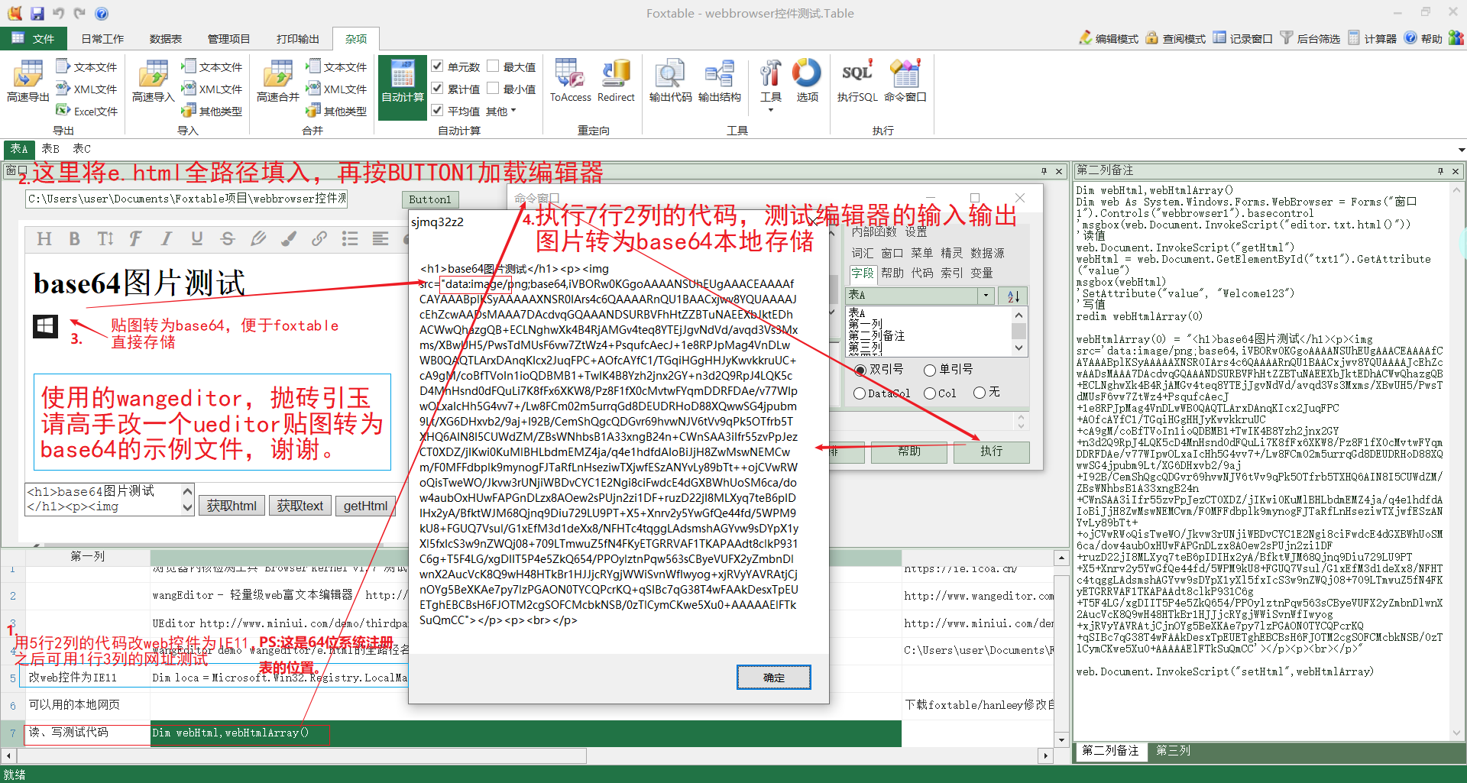Open the 命令窗口 command window icon
Viewport: 1467px width, 783px height.
pos(905,81)
